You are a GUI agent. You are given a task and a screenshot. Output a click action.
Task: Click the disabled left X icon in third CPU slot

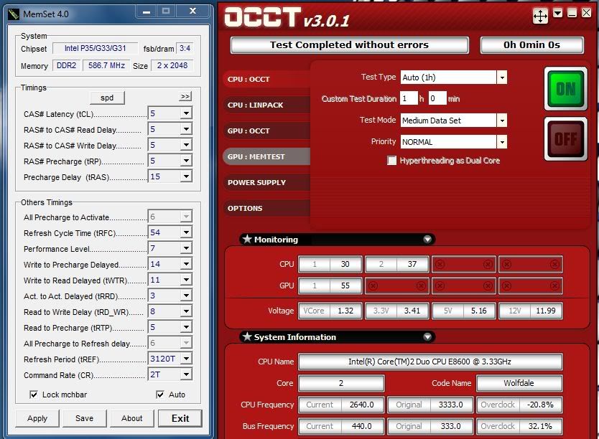(x=440, y=264)
